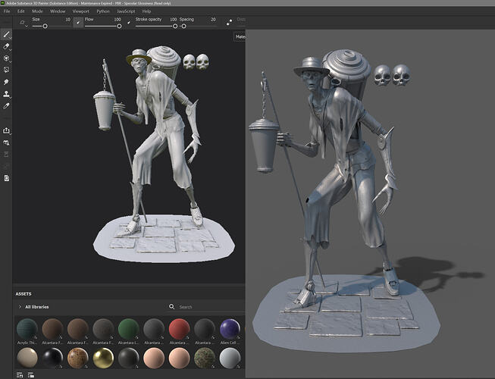Viewport: 495px width, 379px height.
Task: Select the Eraser tool
Action: [x=7, y=46]
